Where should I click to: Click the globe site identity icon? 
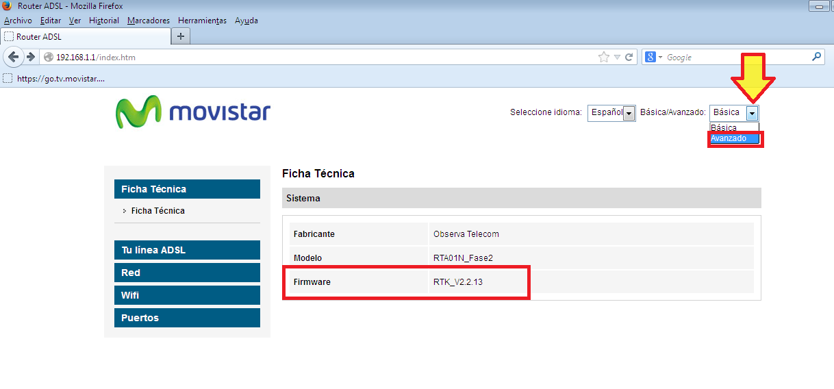tap(49, 58)
